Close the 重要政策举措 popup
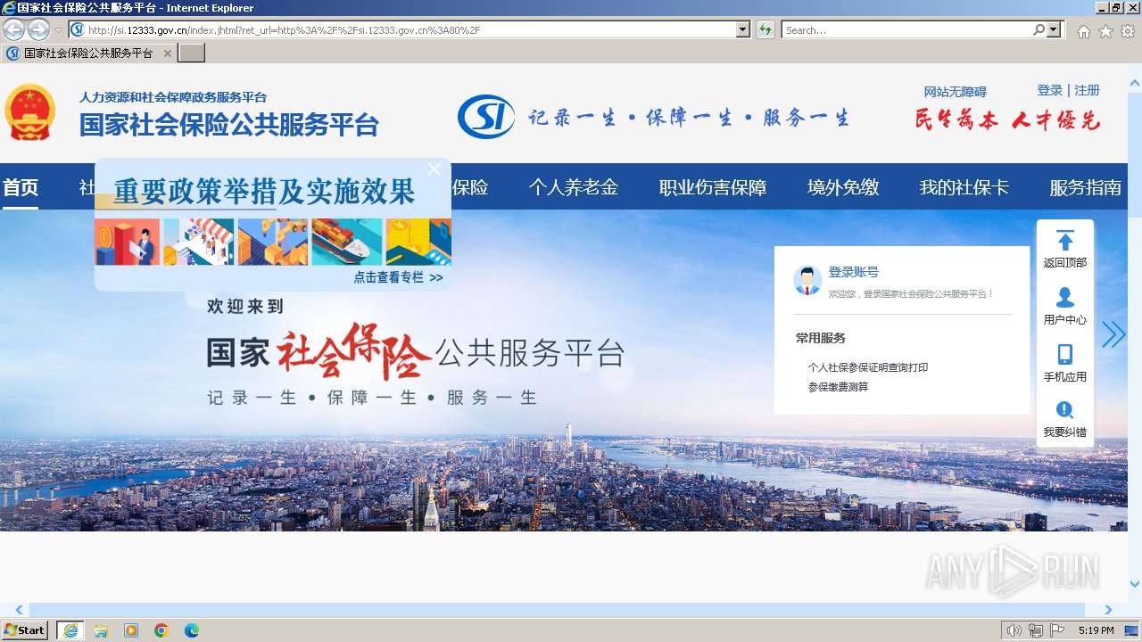 tap(434, 169)
